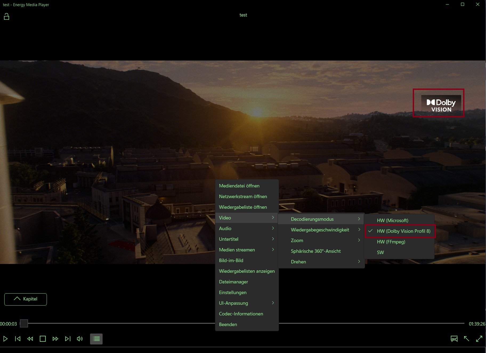Click Wiedergabelisten anzeigen
This screenshot has width=486, height=353.
tap(247, 271)
